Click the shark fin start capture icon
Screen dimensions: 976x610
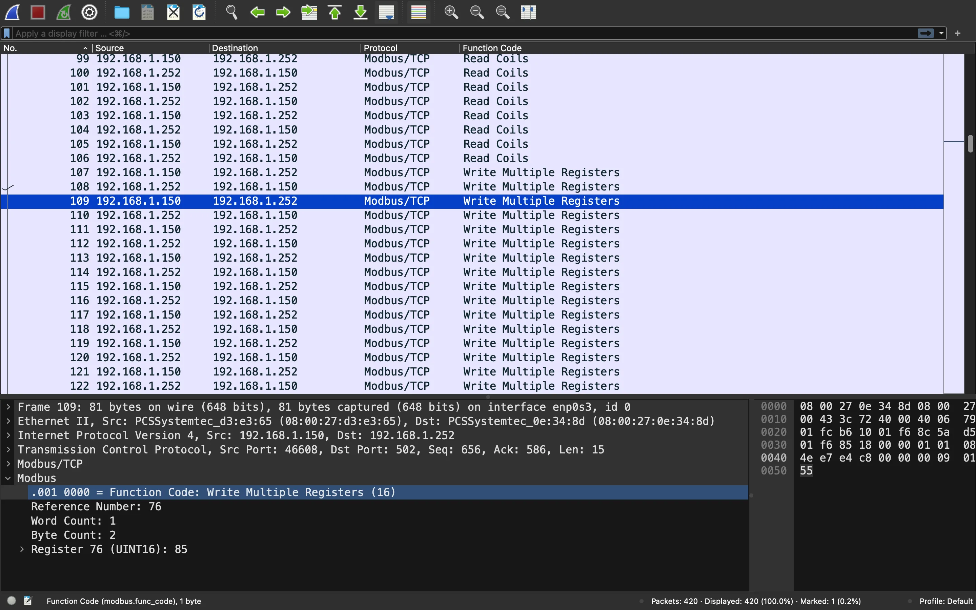tap(12, 12)
